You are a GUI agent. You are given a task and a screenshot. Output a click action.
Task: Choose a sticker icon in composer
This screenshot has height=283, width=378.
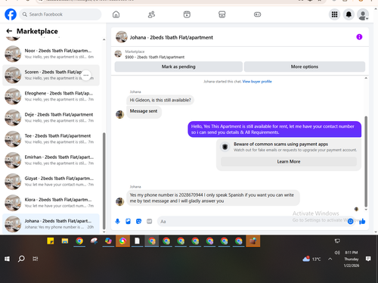point(138,221)
